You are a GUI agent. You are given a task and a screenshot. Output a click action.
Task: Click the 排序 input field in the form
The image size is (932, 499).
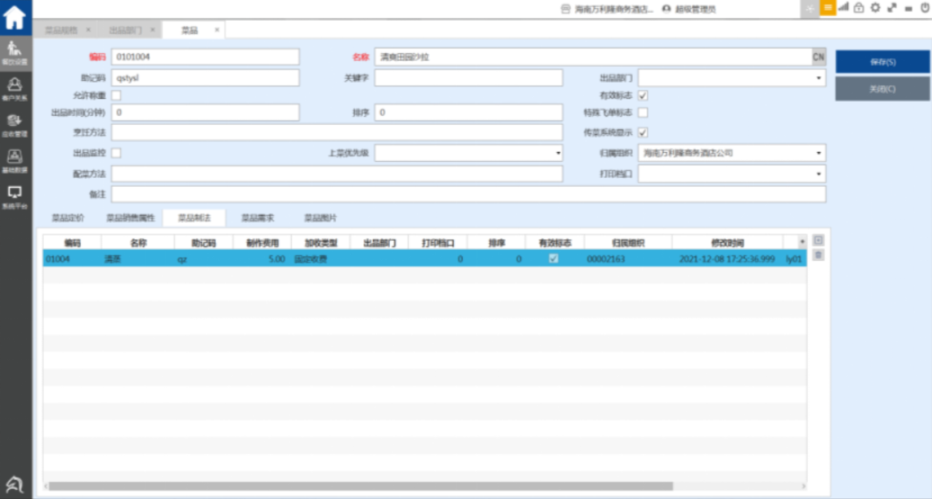coord(468,112)
